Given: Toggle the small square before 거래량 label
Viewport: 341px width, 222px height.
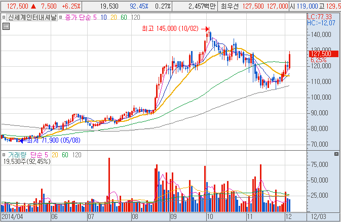Looking at the screenshot, I should [x=4, y=155].
